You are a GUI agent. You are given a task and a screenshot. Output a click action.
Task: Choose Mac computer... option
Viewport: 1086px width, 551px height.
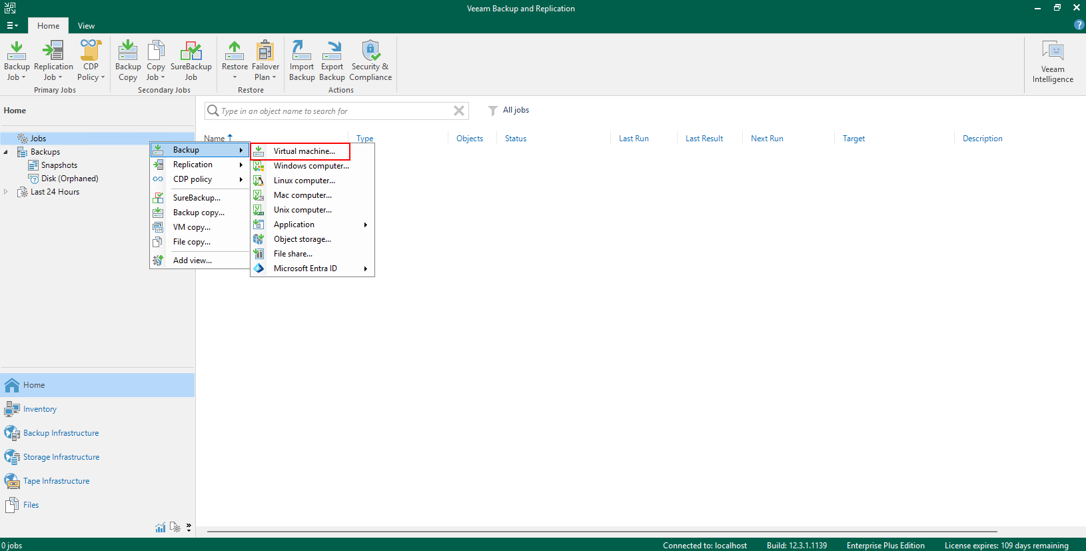[x=312, y=195]
